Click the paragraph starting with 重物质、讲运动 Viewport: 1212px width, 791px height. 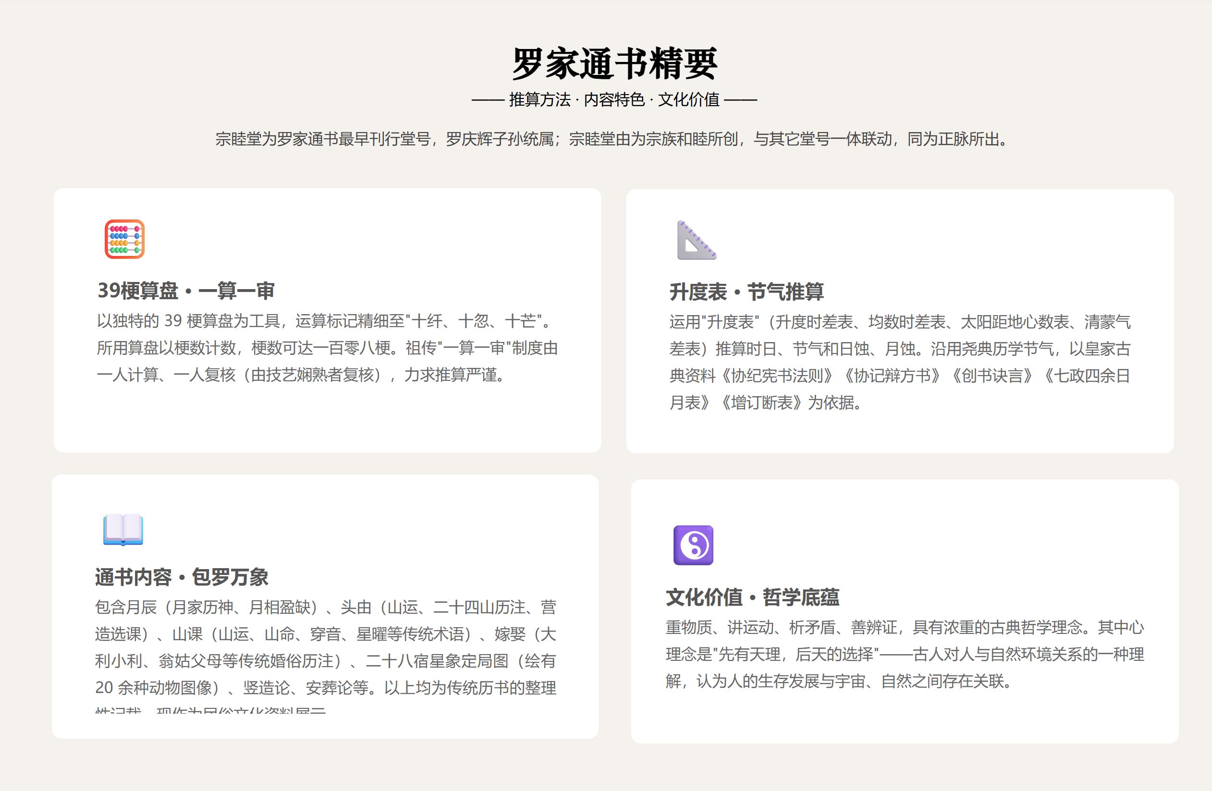pos(905,654)
